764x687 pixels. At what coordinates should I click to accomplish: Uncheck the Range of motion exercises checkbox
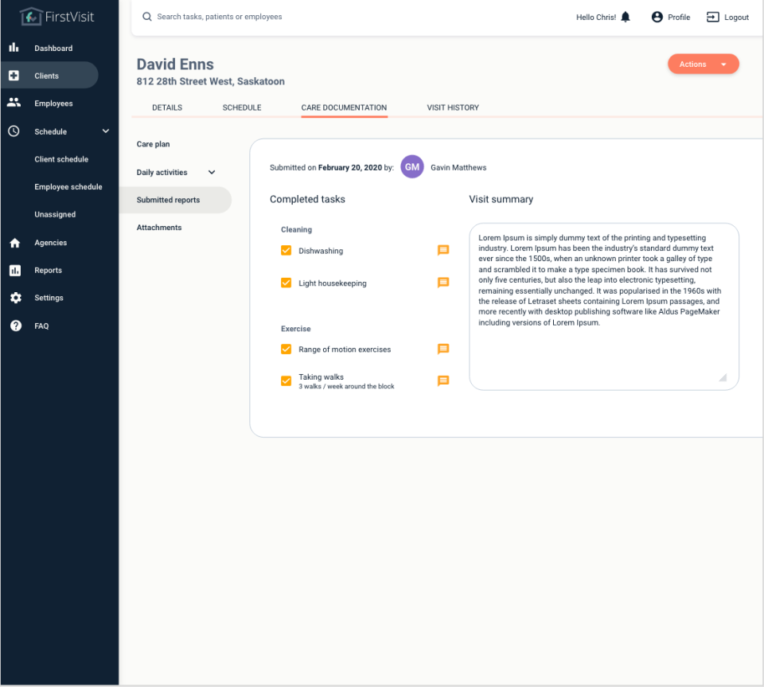pos(286,349)
